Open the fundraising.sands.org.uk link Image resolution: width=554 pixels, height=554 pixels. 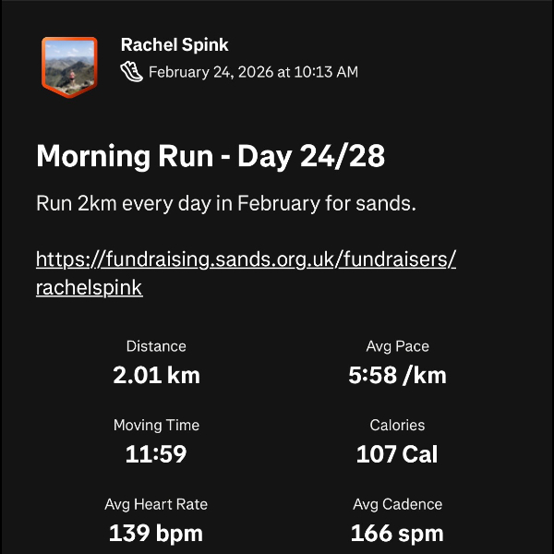tap(246, 259)
